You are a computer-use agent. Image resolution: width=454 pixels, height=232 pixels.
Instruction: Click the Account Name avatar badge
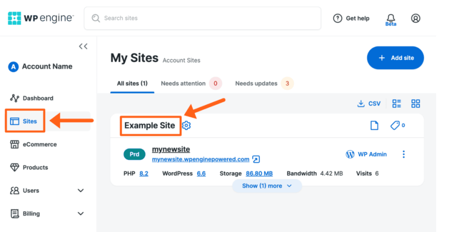(x=13, y=67)
